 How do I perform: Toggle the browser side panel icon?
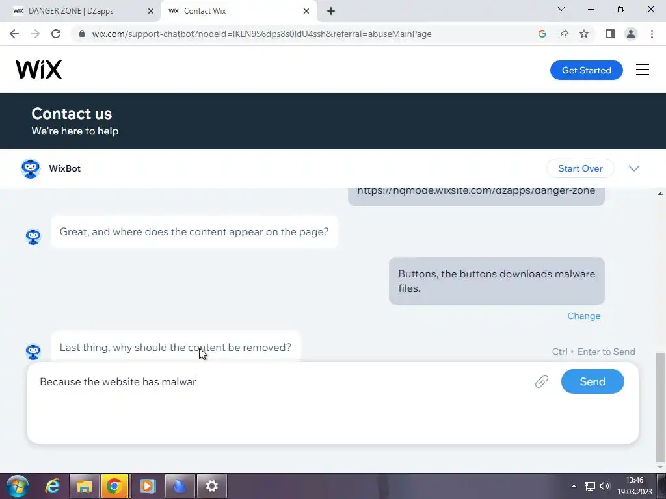tap(610, 34)
